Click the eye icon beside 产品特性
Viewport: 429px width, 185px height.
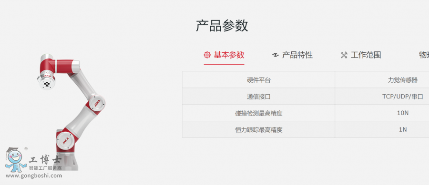[276, 55]
